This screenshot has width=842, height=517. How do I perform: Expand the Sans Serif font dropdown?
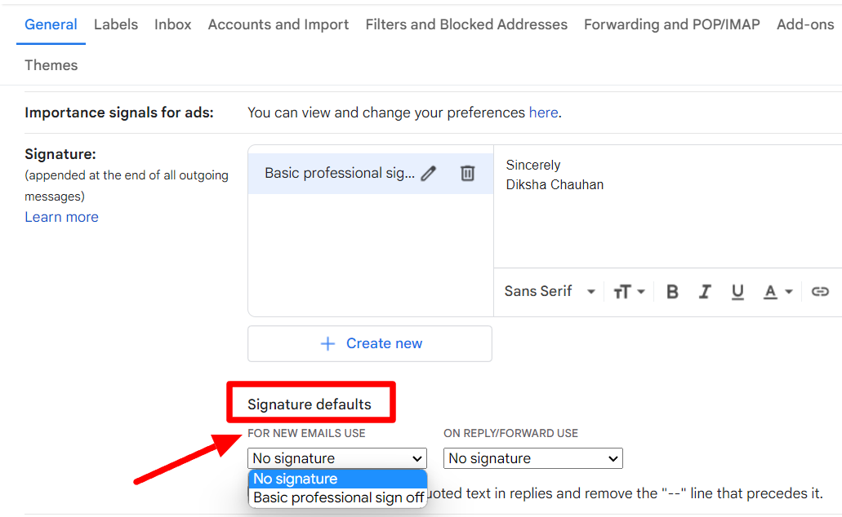pyautogui.click(x=550, y=291)
